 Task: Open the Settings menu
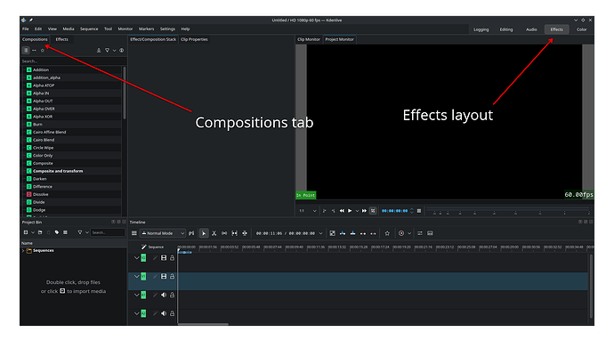coord(167,29)
